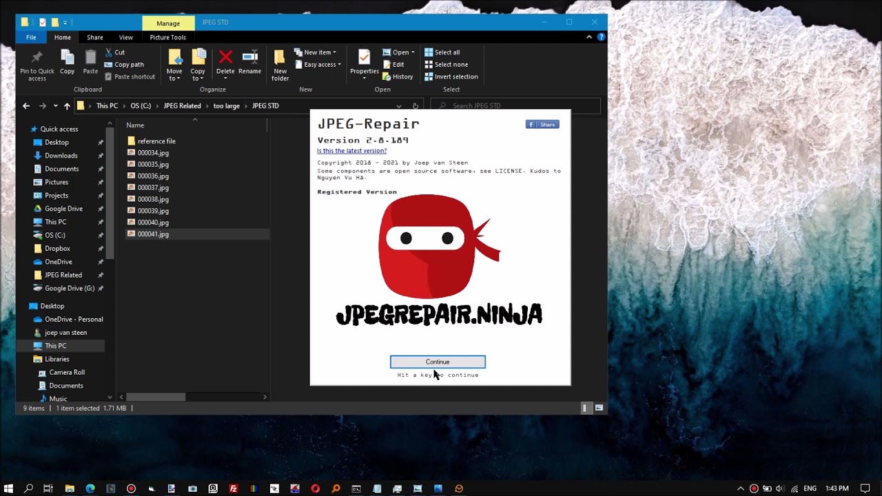Click 'too large' in the address bar
This screenshot has width=882, height=496.
pos(227,106)
